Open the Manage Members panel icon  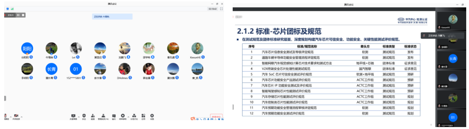click(x=103, y=116)
